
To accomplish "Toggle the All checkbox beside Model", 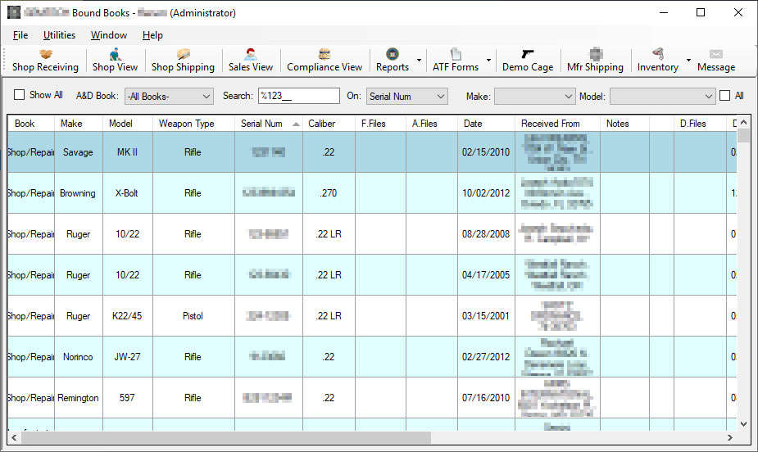I will (x=724, y=96).
